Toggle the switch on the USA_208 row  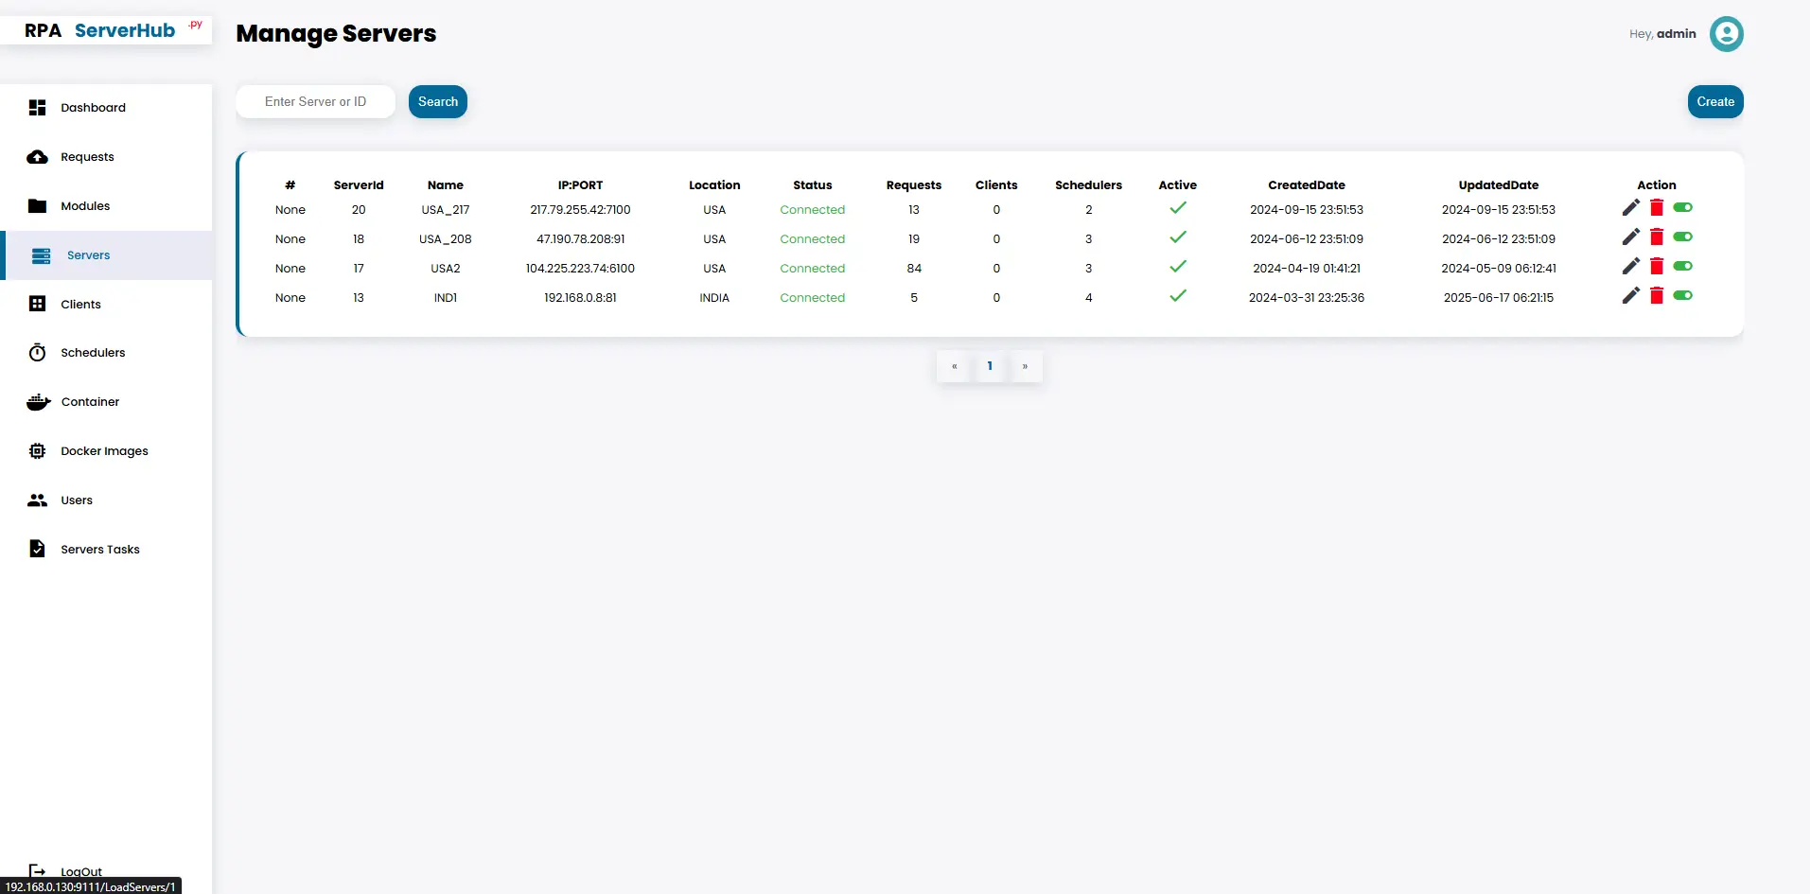click(1684, 237)
